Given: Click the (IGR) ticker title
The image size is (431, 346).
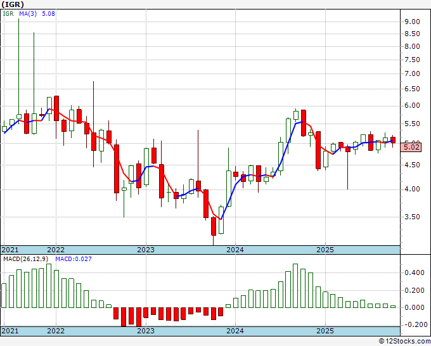Looking at the screenshot, I should 13,4.
